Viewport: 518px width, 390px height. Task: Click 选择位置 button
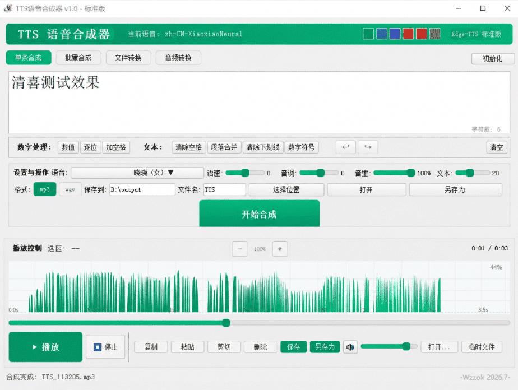pos(286,190)
